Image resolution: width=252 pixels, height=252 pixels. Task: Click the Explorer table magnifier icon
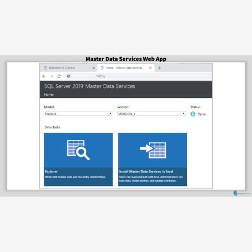click(x=78, y=150)
